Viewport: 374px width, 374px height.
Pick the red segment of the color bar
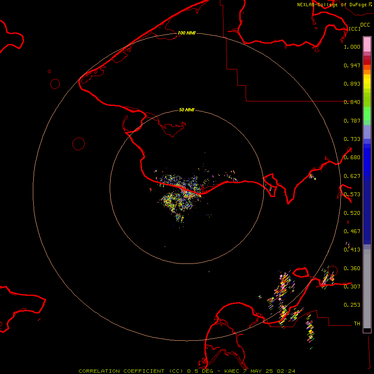[367, 62]
